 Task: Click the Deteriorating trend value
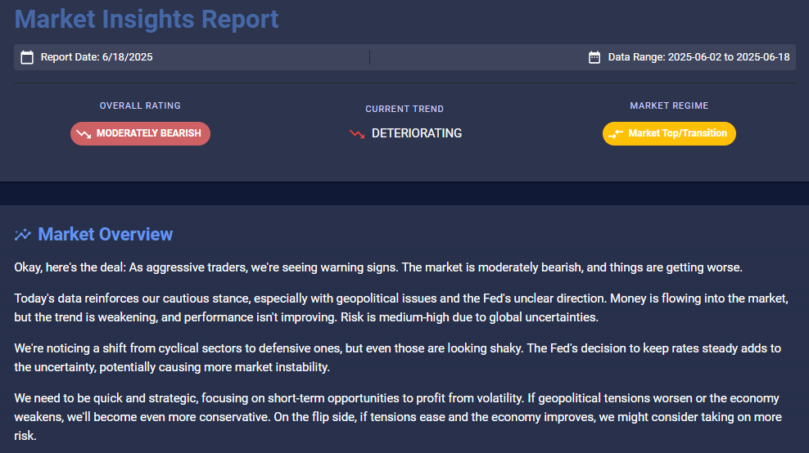tap(417, 133)
